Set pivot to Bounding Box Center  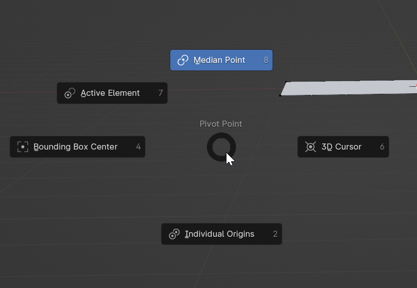coord(75,147)
